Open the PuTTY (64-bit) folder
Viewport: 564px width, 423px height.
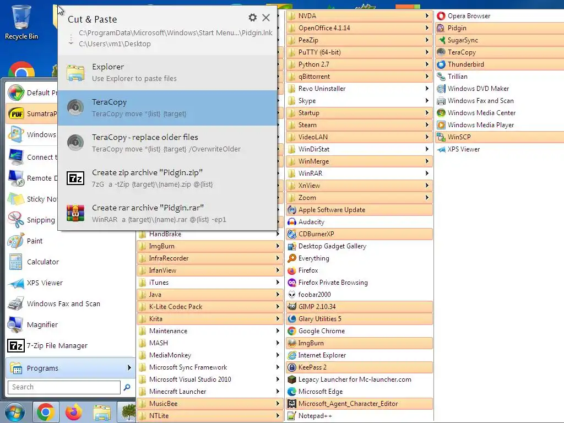(359, 52)
